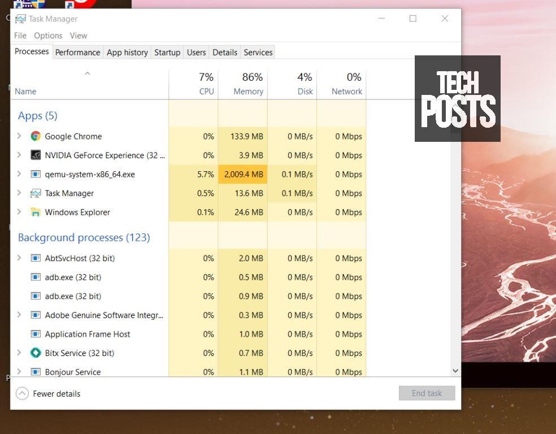Select the Google Chrome row name
The image size is (556, 434).
(x=73, y=137)
